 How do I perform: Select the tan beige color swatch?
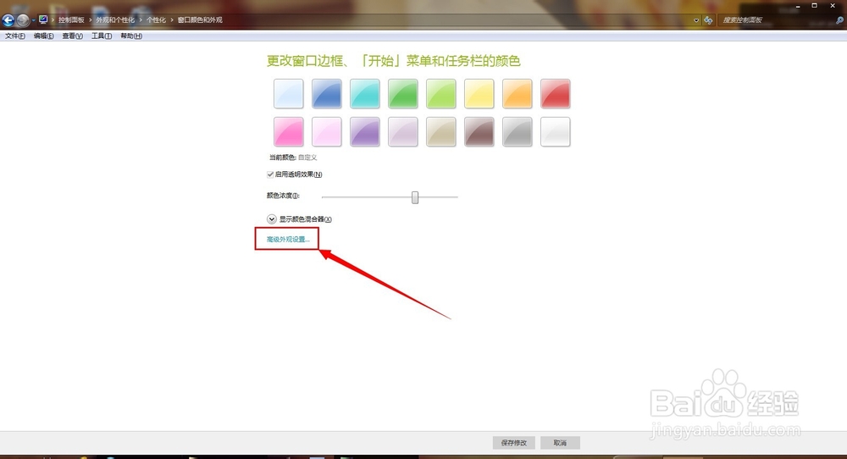(x=440, y=132)
